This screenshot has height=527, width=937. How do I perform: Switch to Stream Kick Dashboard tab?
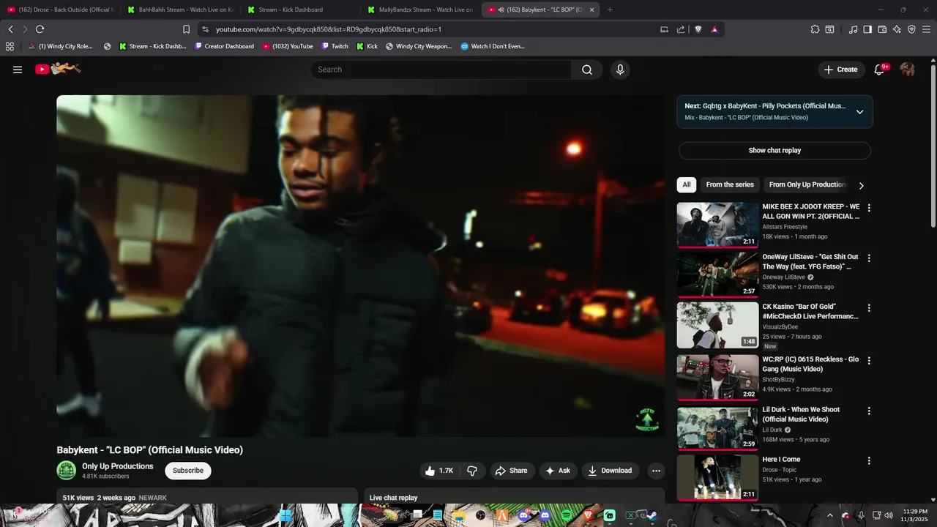[300, 10]
